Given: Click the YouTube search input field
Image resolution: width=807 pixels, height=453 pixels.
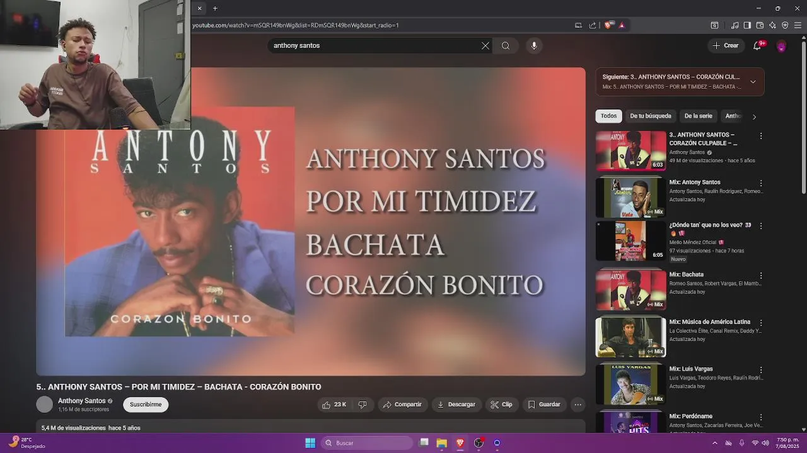Looking at the screenshot, I should tap(375, 45).
